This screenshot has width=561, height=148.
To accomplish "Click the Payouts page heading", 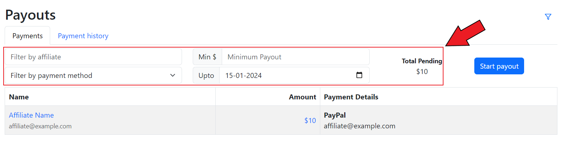I will pos(30,15).
